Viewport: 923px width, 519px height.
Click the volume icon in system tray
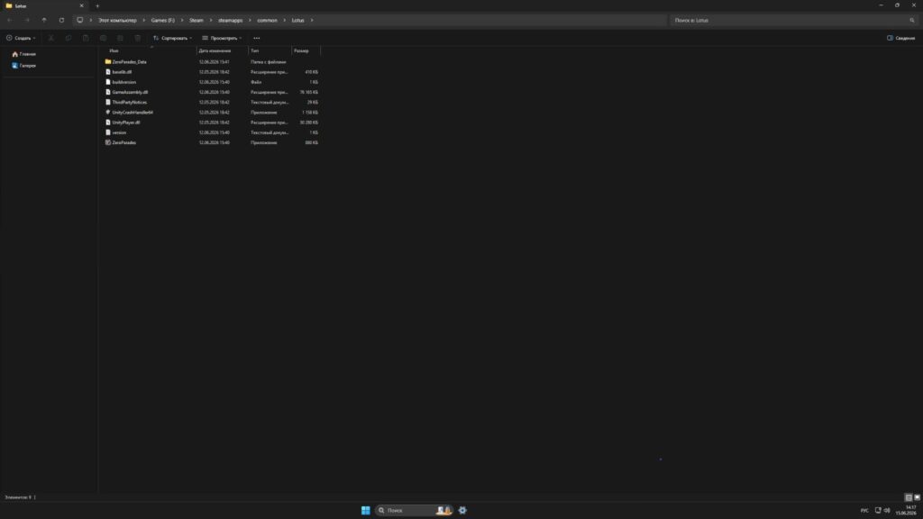click(x=887, y=510)
